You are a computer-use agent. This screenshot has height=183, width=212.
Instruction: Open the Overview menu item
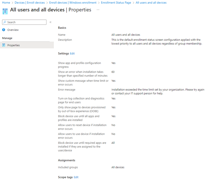(13, 30)
